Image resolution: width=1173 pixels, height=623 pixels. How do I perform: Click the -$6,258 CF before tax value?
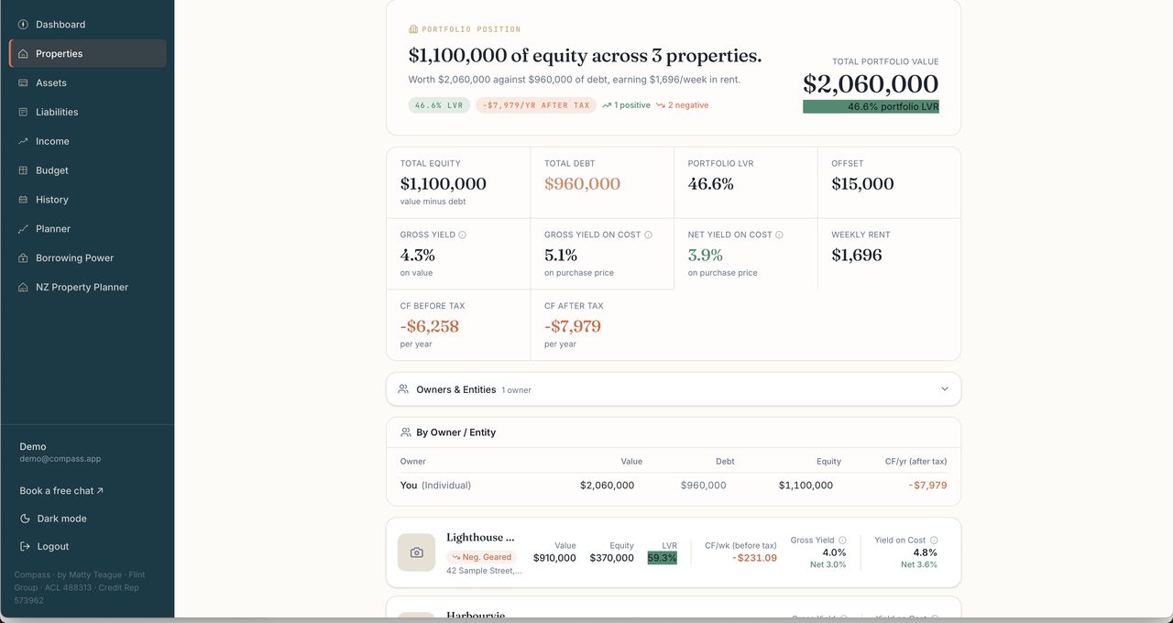(x=430, y=327)
